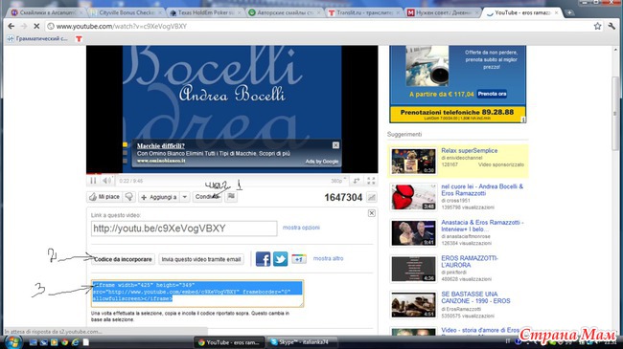Open the 360p quality selector
The height and width of the screenshot is (349, 623).
point(337,181)
